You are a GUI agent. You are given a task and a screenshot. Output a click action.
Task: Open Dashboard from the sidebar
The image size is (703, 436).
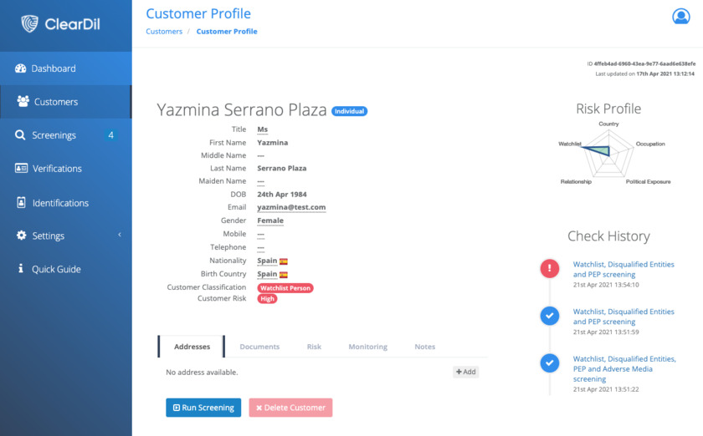pos(54,68)
